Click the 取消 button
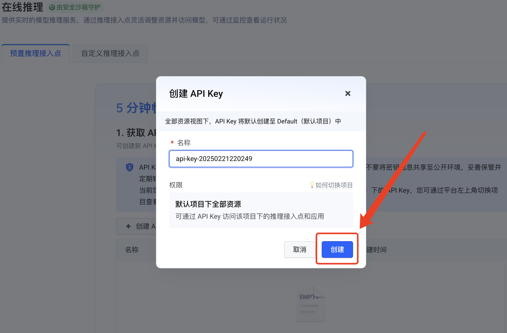Image resolution: width=507 pixels, height=333 pixels. tap(299, 249)
